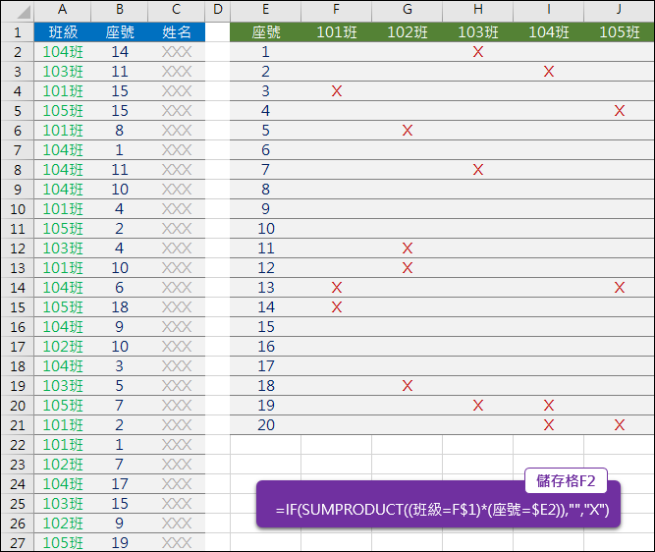Select cell B27 with value 19

click(x=120, y=543)
